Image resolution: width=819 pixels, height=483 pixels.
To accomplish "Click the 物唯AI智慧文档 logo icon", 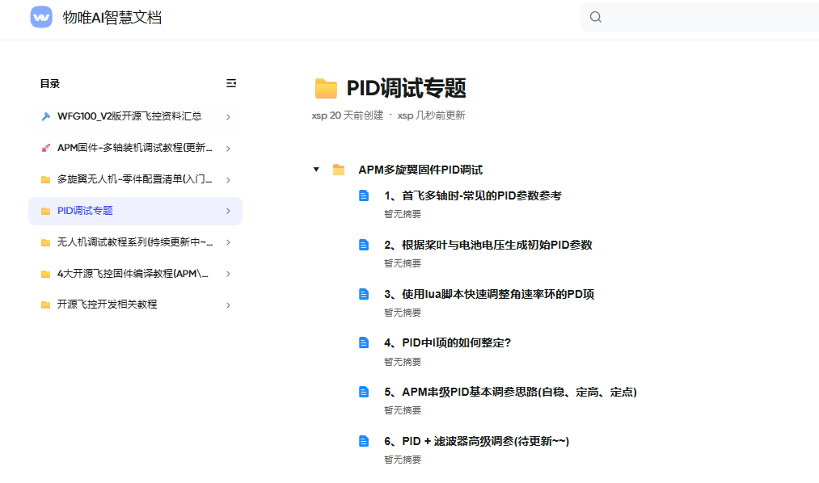I will click(41, 17).
